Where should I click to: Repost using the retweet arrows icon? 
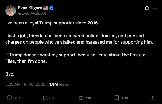pos(45,98)
